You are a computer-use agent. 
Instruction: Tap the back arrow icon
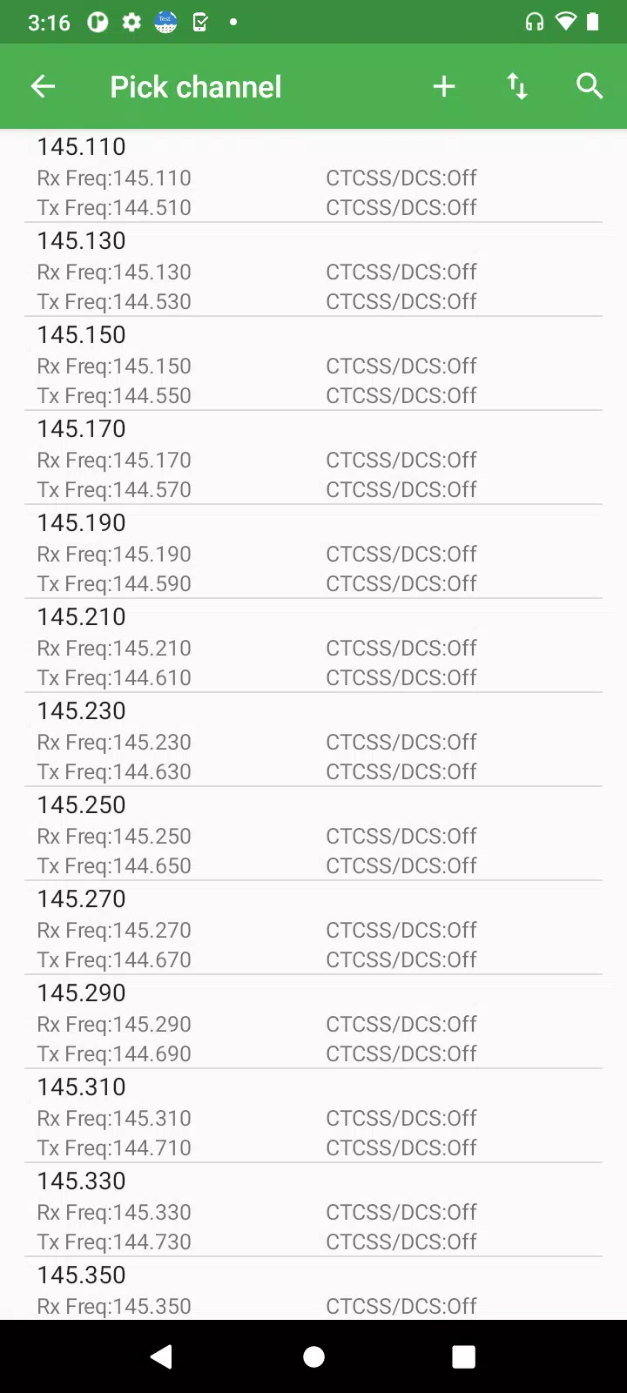pyautogui.click(x=43, y=86)
